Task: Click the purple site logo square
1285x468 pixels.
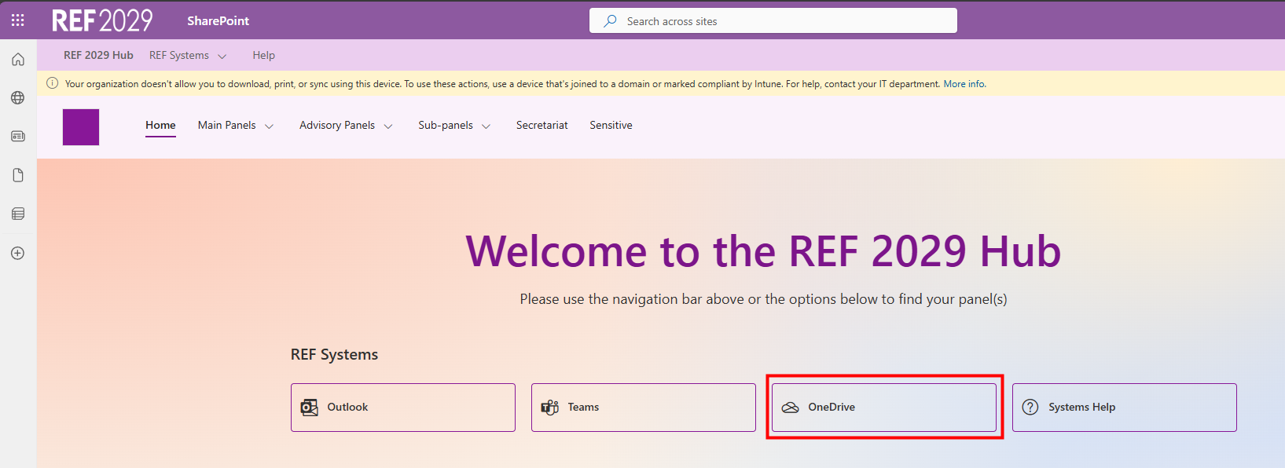Action: [81, 127]
